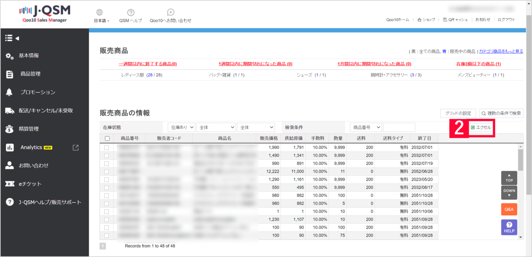Check the first product row checkbox

pyautogui.click(x=107, y=147)
